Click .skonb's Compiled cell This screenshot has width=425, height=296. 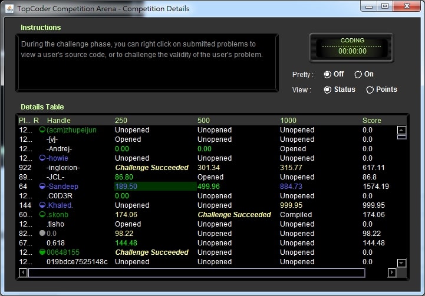(x=296, y=215)
